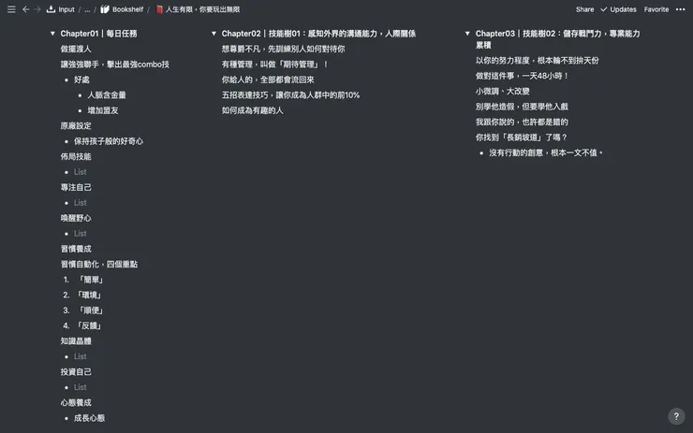Click the Share button
Viewport: 693px width, 433px height.
584,9
